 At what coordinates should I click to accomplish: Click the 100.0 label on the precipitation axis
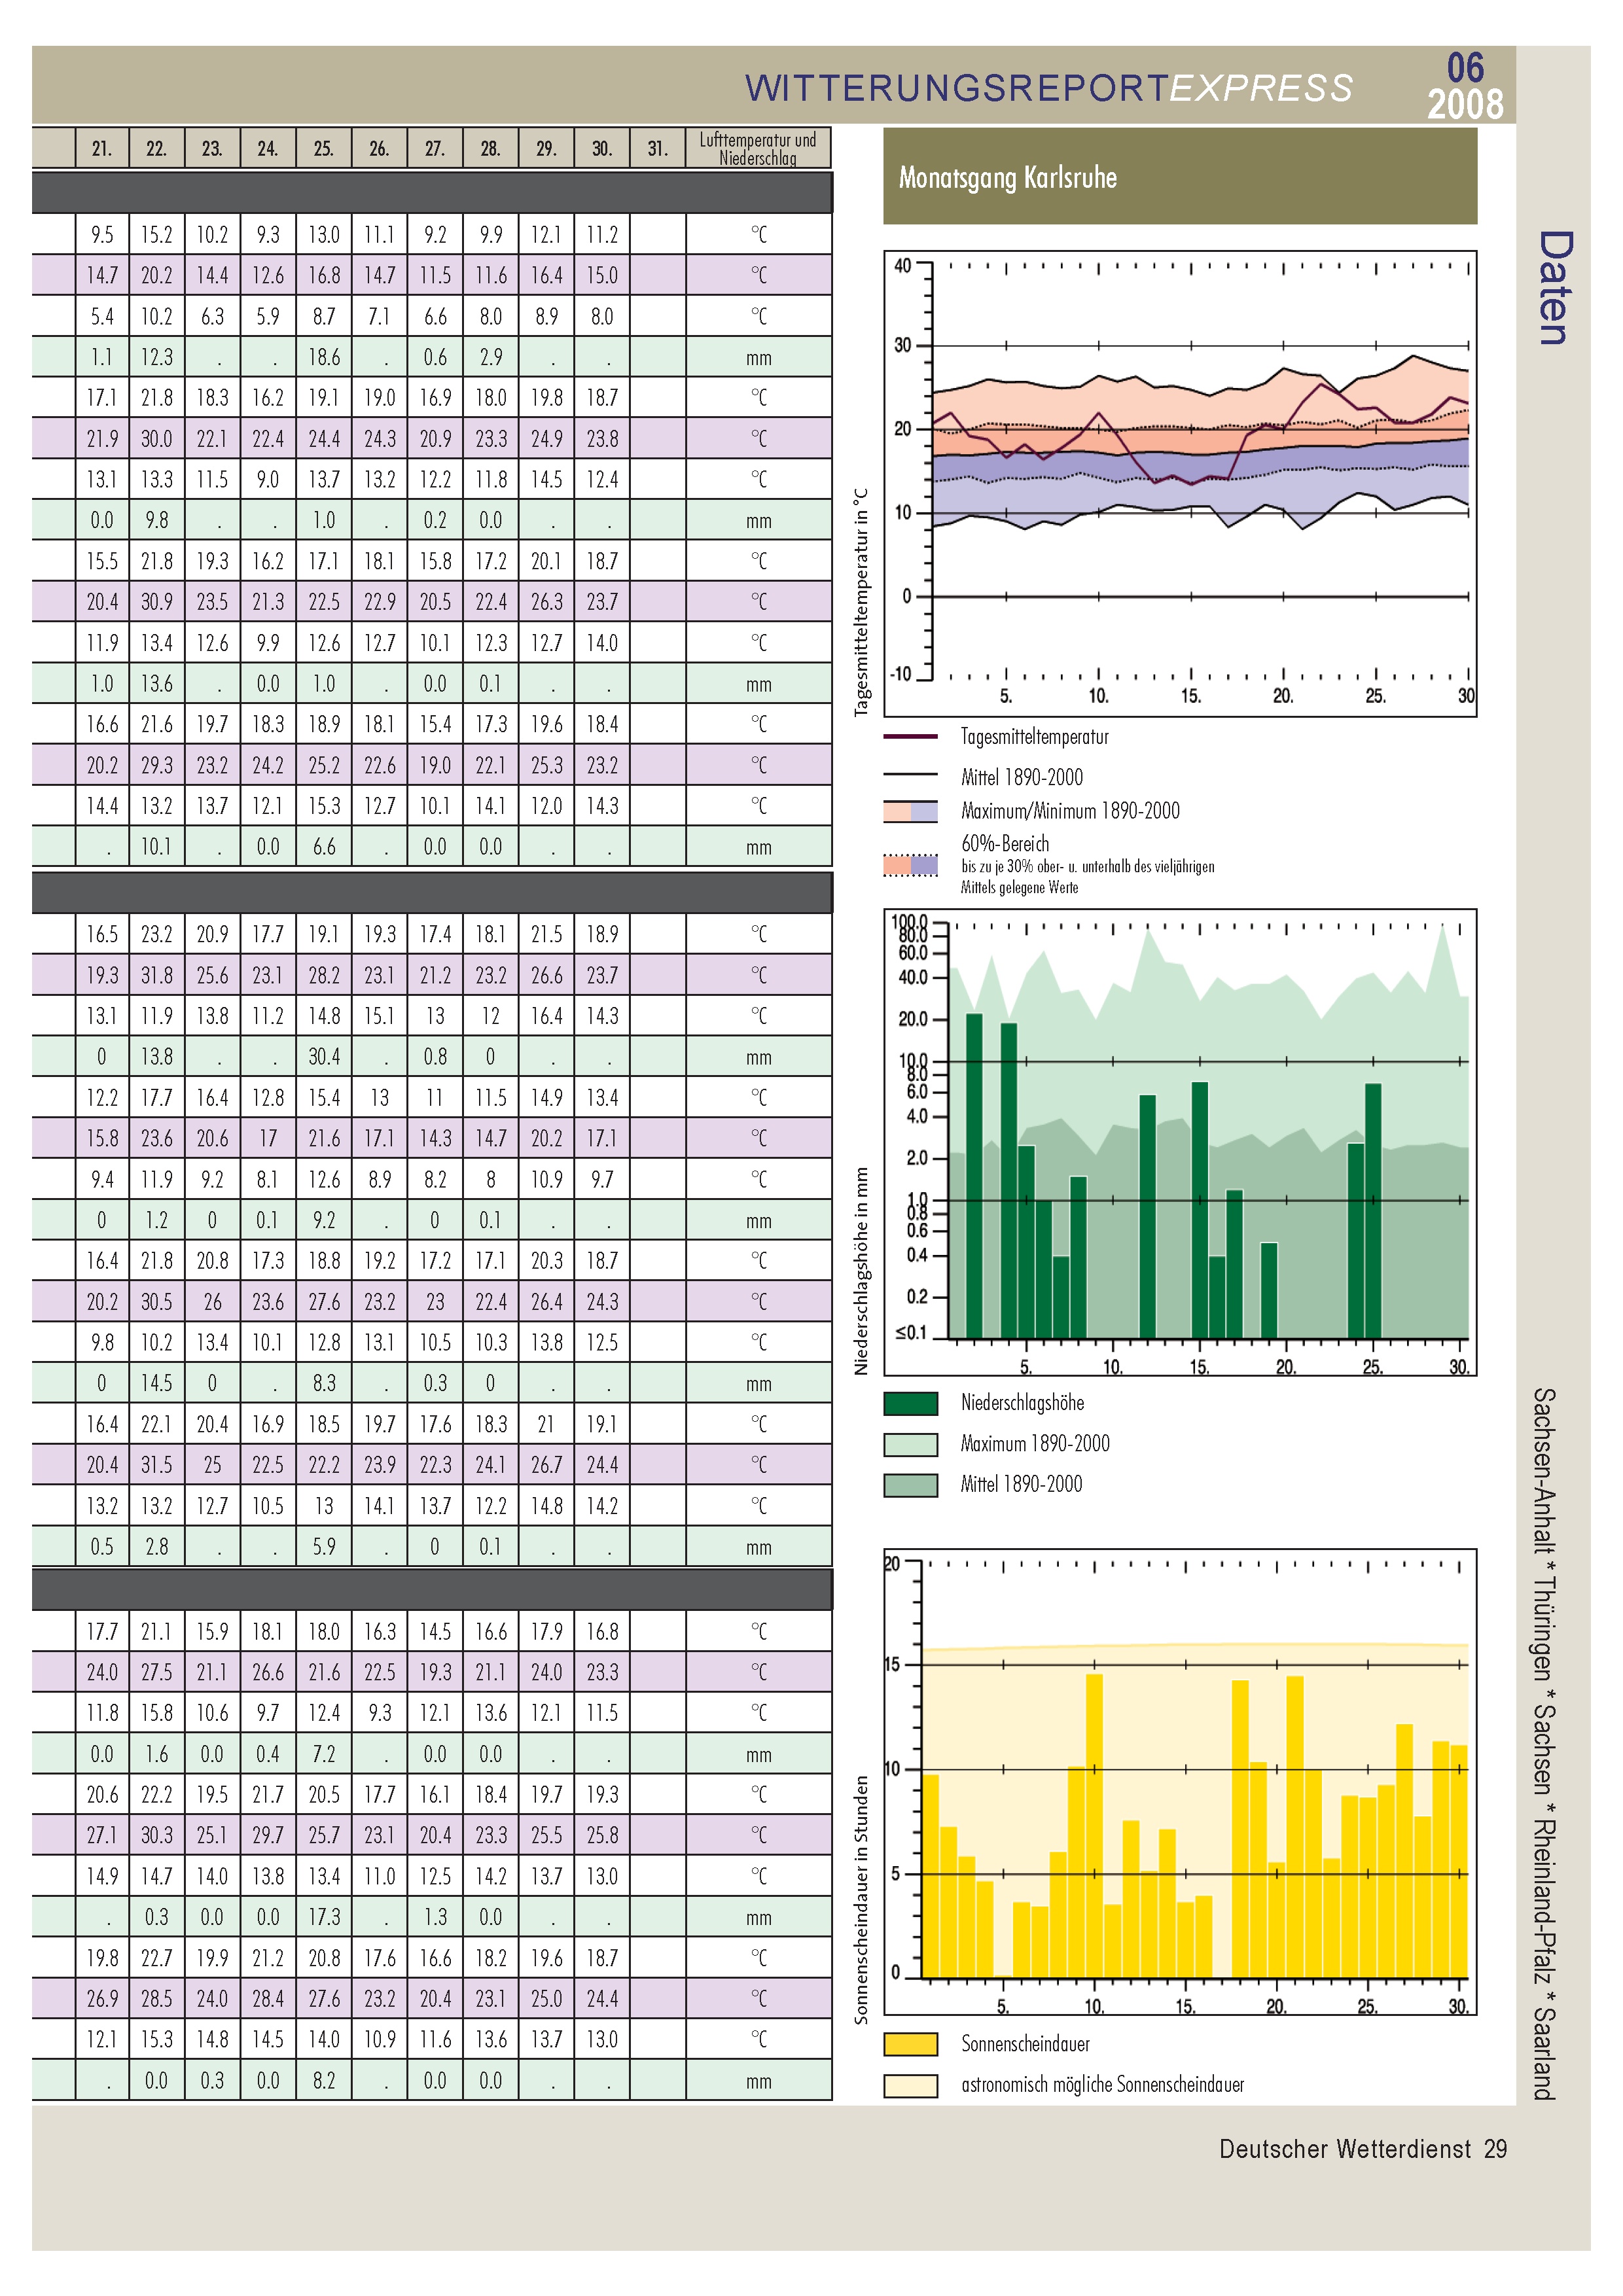(x=910, y=921)
